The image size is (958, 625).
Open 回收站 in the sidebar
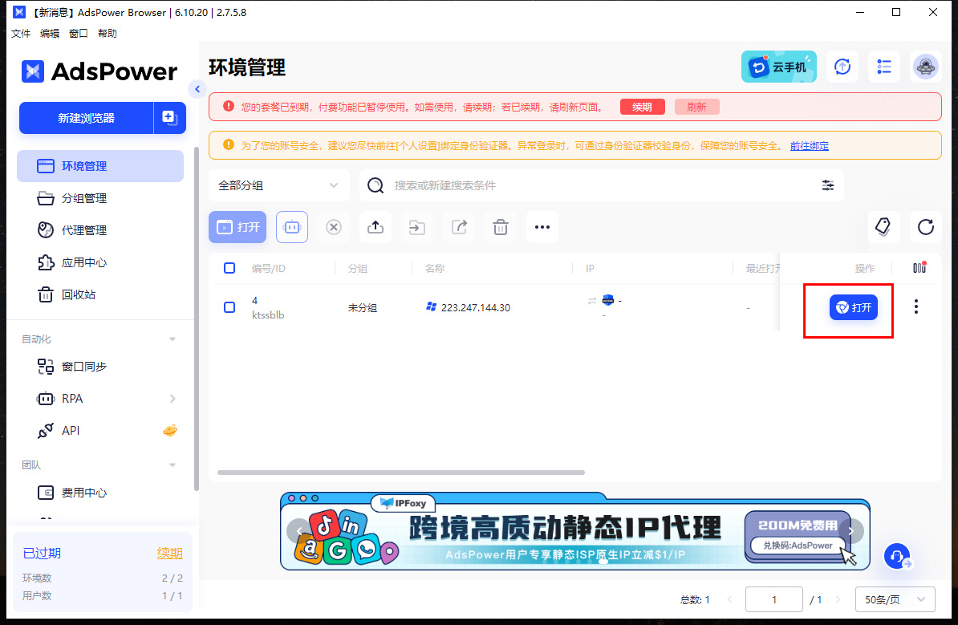pos(100,294)
